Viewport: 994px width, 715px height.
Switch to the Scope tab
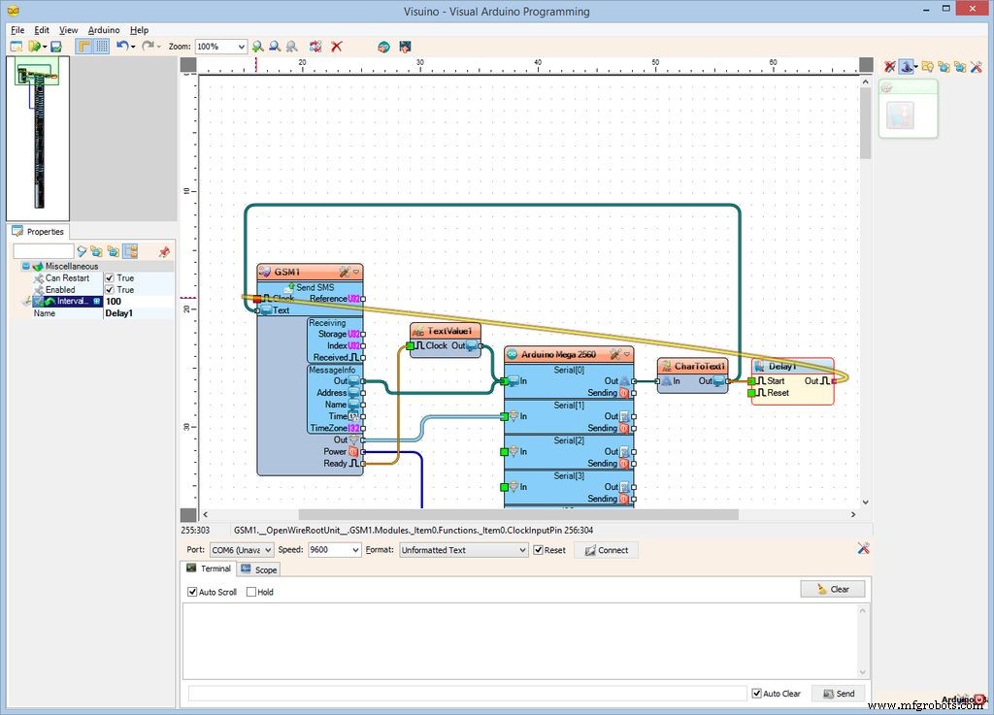(259, 569)
